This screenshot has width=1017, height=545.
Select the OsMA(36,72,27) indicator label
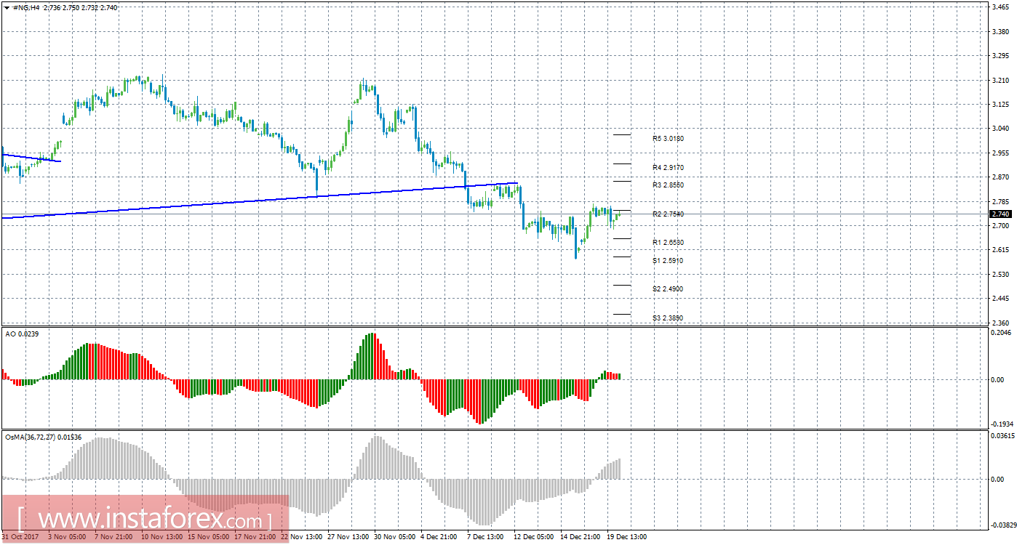(42, 437)
